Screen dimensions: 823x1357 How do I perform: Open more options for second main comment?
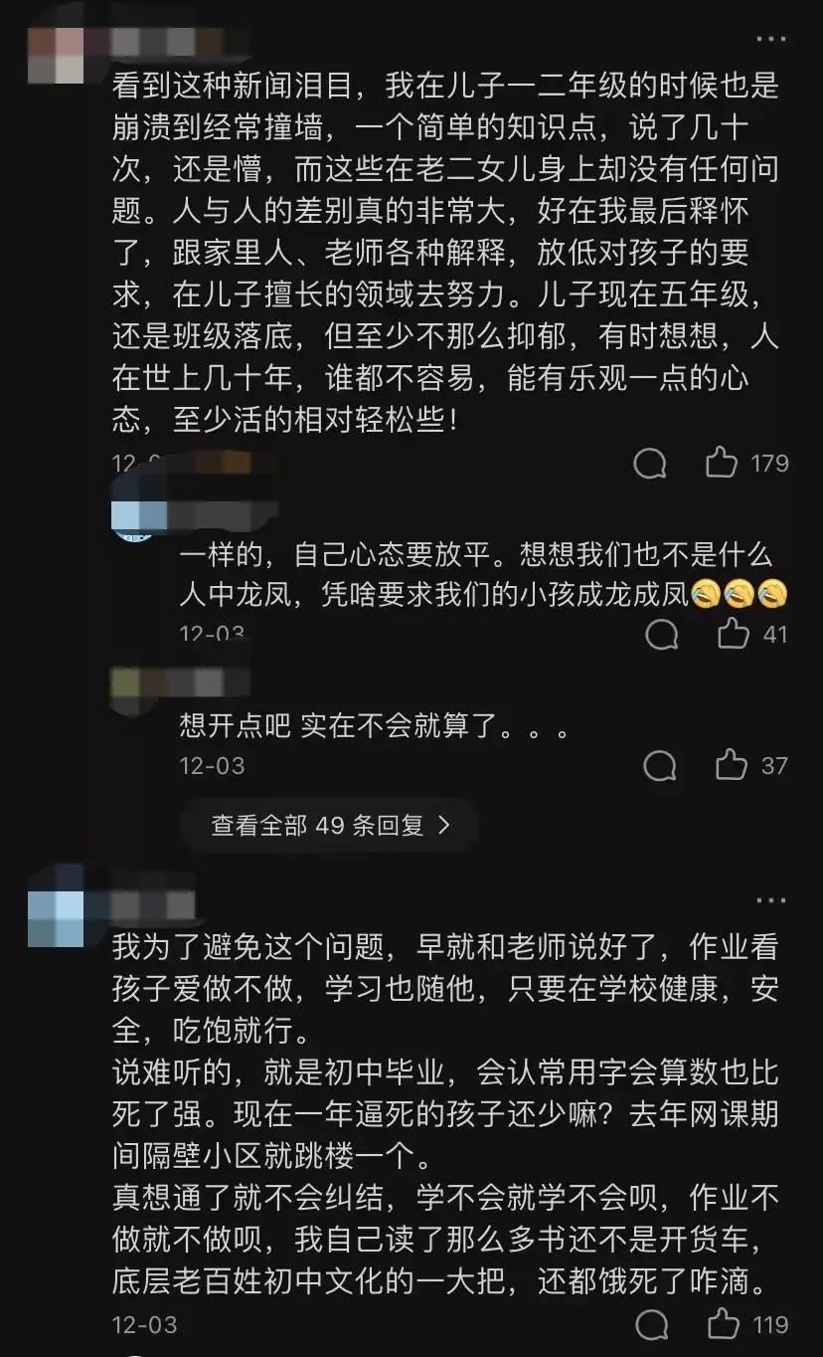coord(771,900)
